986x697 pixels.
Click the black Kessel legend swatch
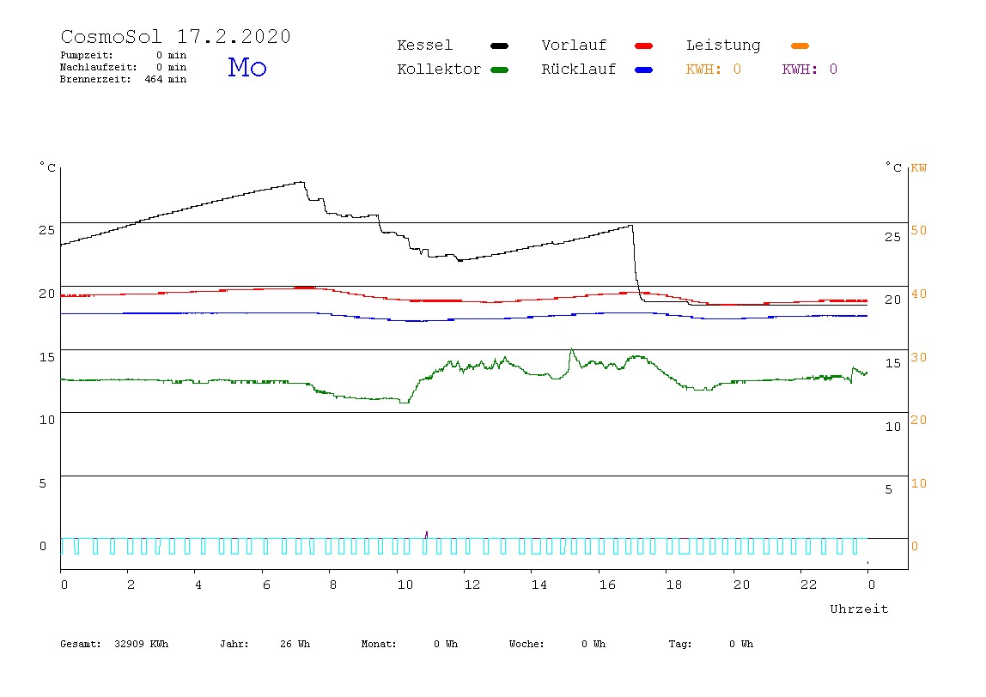pos(499,45)
